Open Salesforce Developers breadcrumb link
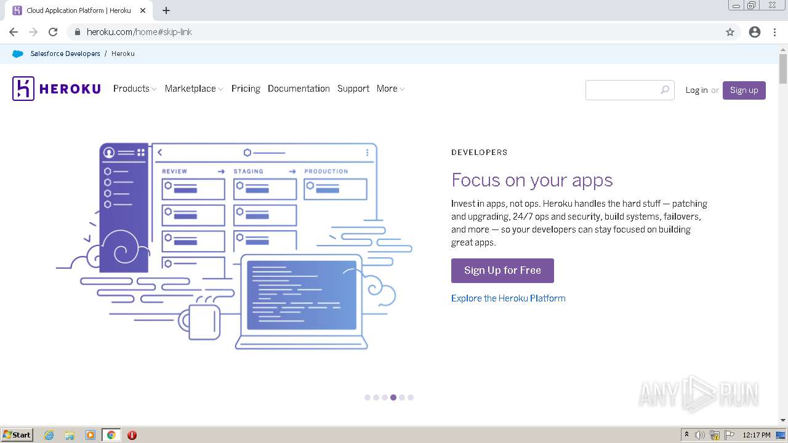The height and width of the screenshot is (443, 788). pyautogui.click(x=65, y=54)
